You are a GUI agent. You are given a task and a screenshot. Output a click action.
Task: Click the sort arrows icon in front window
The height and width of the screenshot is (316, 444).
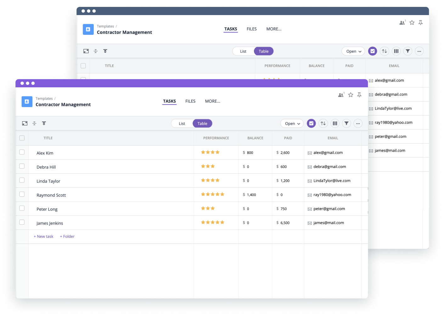(323, 123)
